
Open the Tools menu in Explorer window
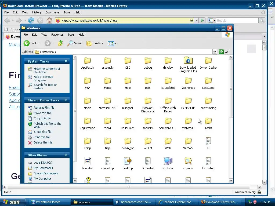71,35
